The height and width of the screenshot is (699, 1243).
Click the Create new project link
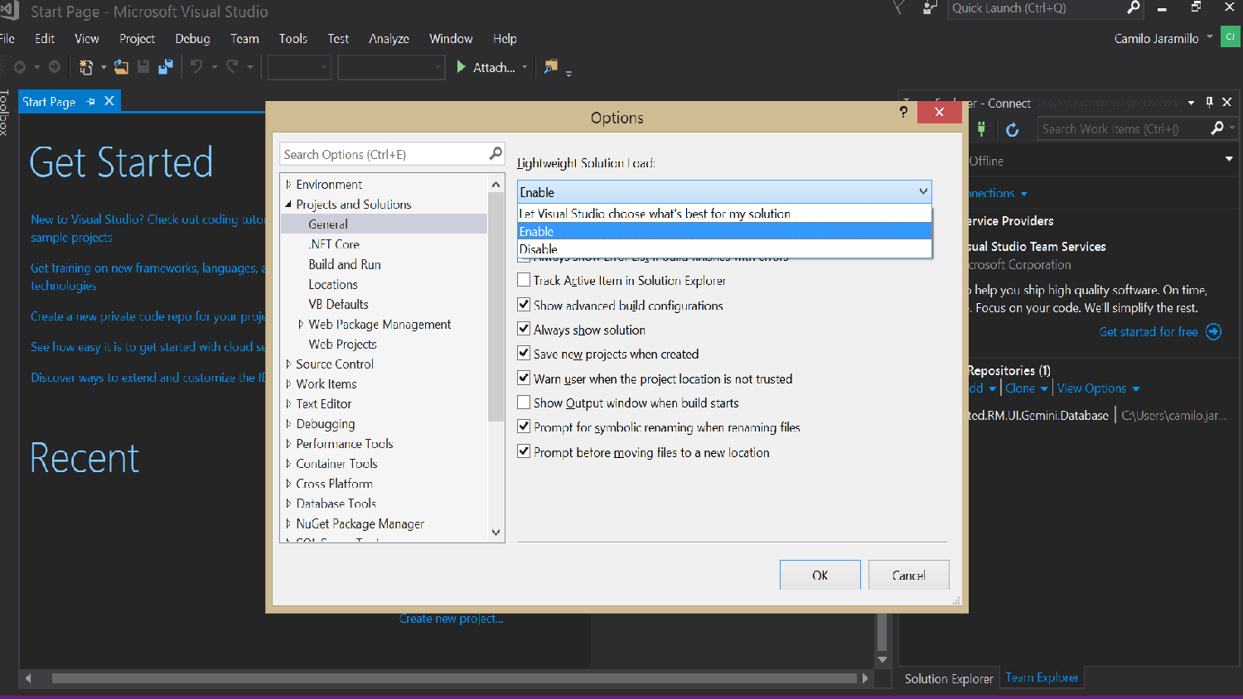tap(451, 619)
